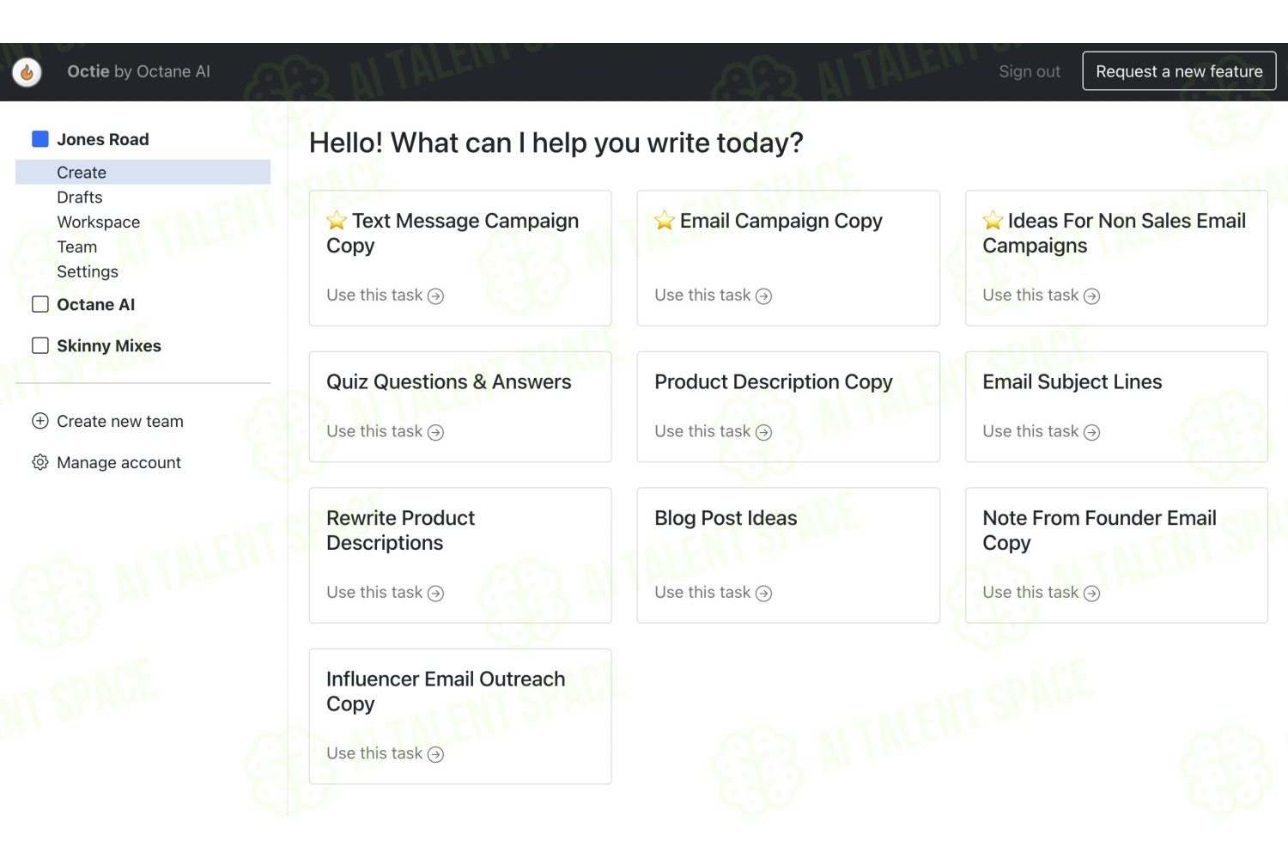The width and height of the screenshot is (1288, 859).
Task: Use the Email Subject Lines task
Action: click(1041, 432)
